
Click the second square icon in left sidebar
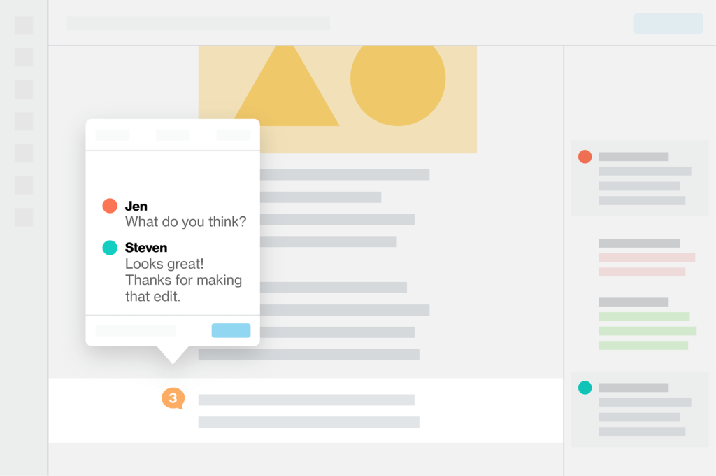coord(24,57)
